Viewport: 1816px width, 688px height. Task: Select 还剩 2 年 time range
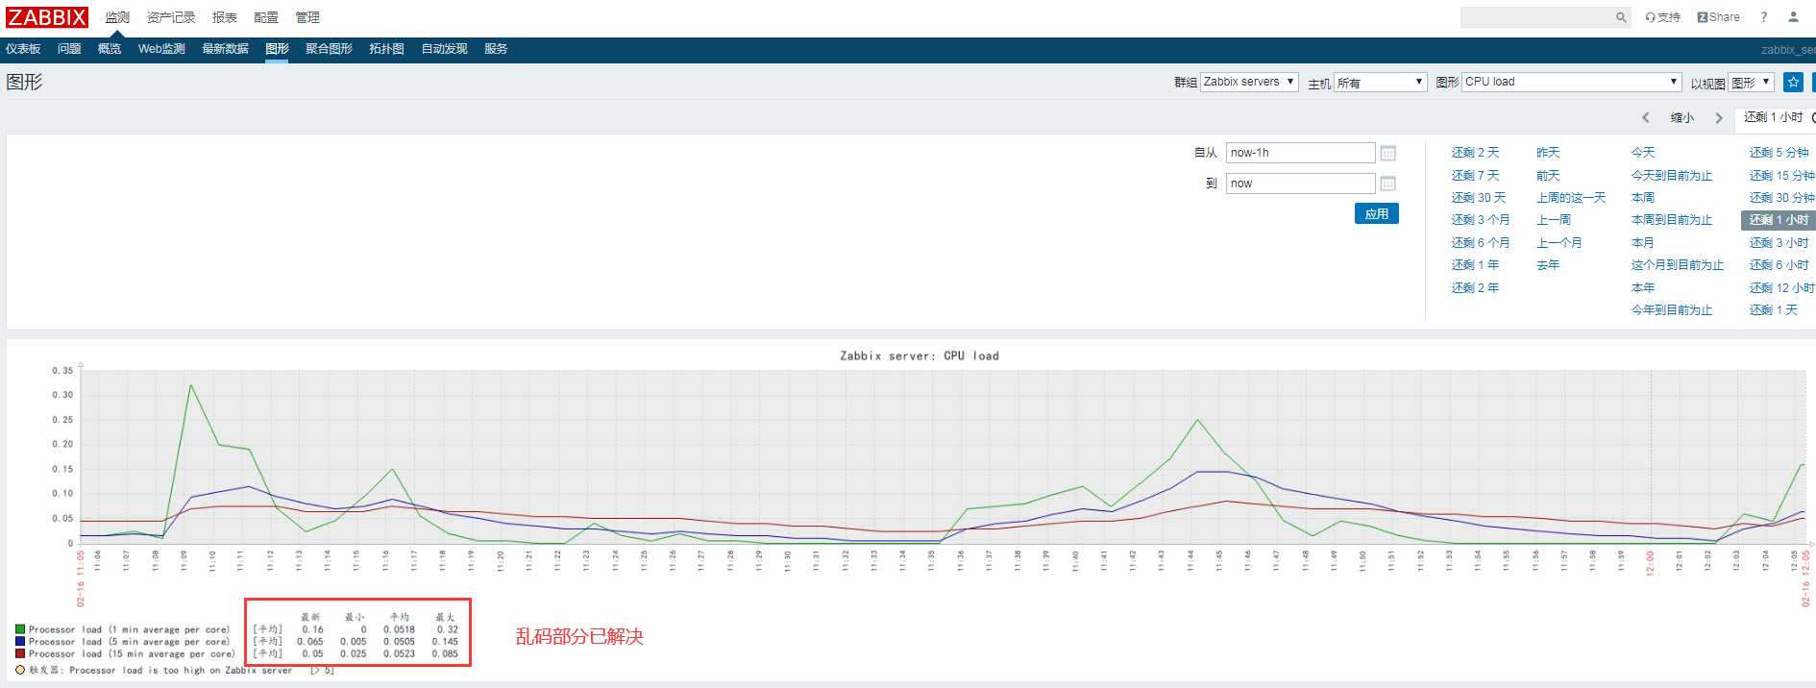(x=1475, y=288)
